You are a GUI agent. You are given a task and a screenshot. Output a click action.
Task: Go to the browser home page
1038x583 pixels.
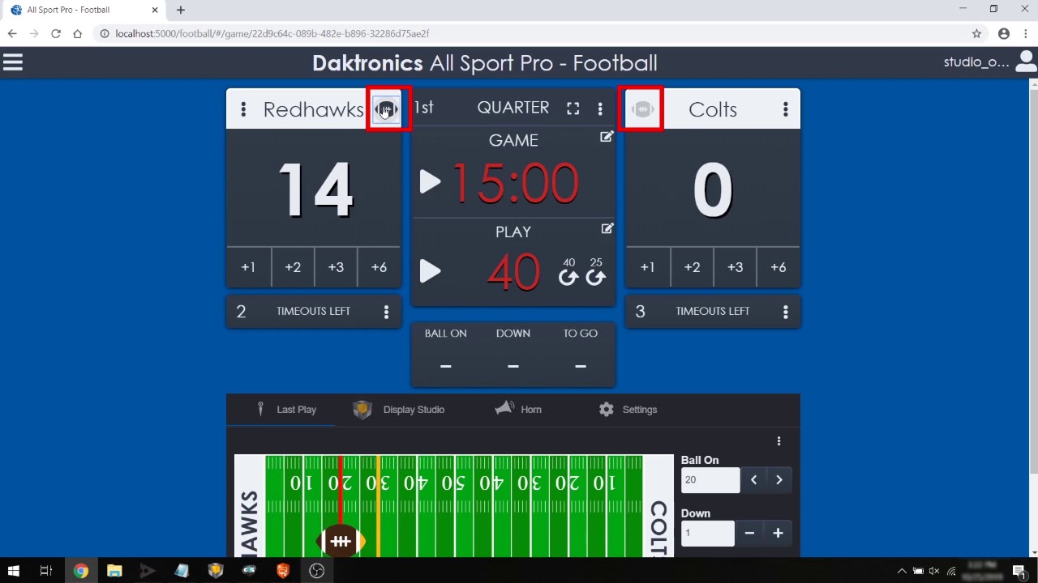pyautogui.click(x=77, y=34)
